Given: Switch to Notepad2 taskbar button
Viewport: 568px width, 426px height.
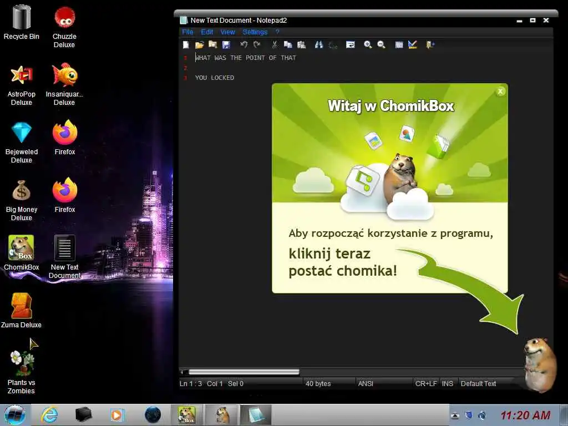Looking at the screenshot, I should [x=256, y=415].
